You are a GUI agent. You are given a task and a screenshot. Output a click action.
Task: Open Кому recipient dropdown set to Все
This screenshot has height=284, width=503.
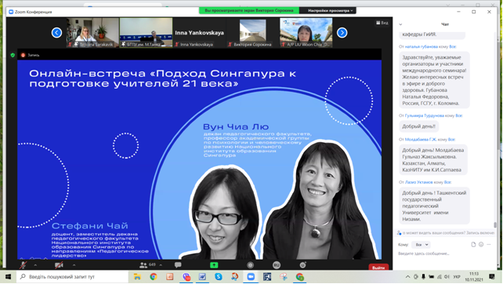pos(421,245)
